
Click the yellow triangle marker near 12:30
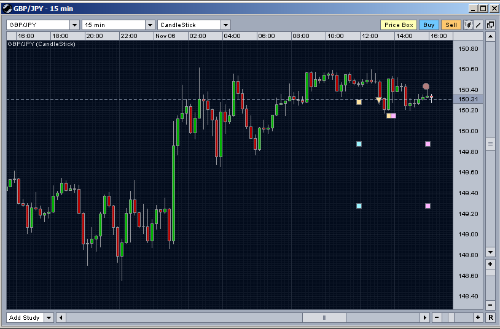pyautogui.click(x=378, y=100)
